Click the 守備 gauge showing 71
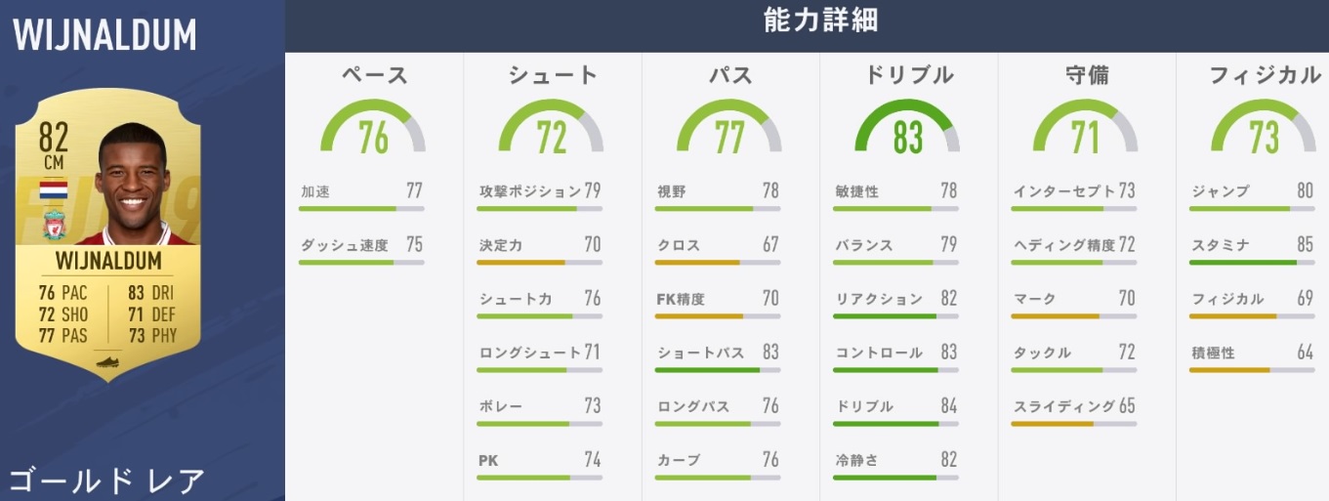This screenshot has width=1329, height=501. coord(1085,129)
